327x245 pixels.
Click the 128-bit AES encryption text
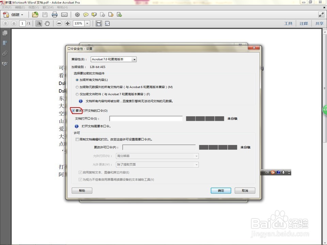97,67
